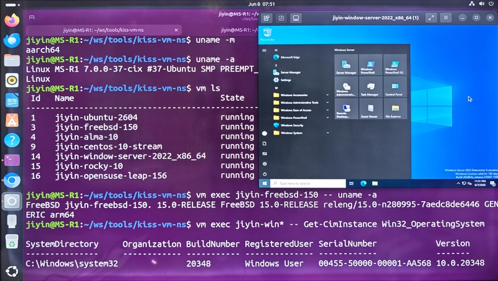The height and width of the screenshot is (281, 498).
Task: Switch to the second terminal tab
Action: pyautogui.click(x=240, y=30)
